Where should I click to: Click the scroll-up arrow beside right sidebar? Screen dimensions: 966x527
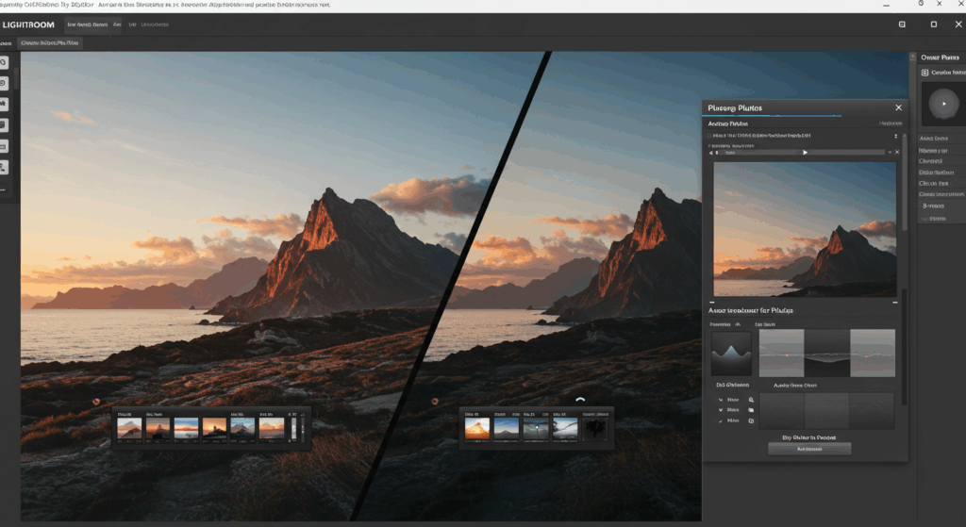912,57
